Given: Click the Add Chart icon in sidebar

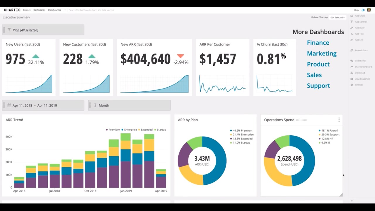Looking at the screenshot, I should [352, 16].
